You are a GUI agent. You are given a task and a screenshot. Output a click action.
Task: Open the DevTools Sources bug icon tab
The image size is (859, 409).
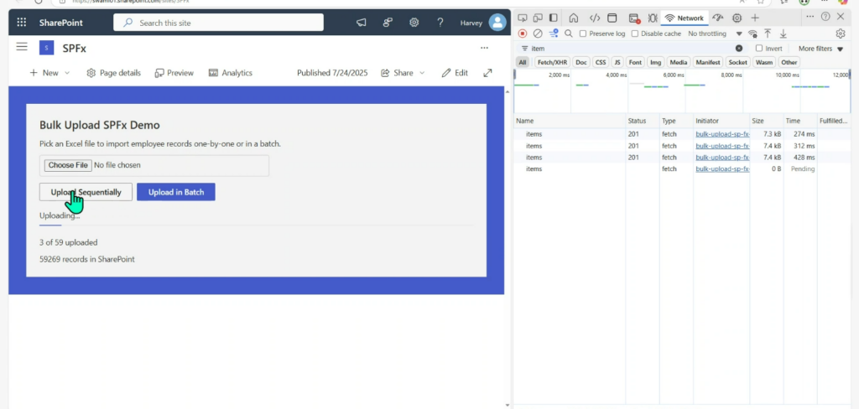coord(653,18)
